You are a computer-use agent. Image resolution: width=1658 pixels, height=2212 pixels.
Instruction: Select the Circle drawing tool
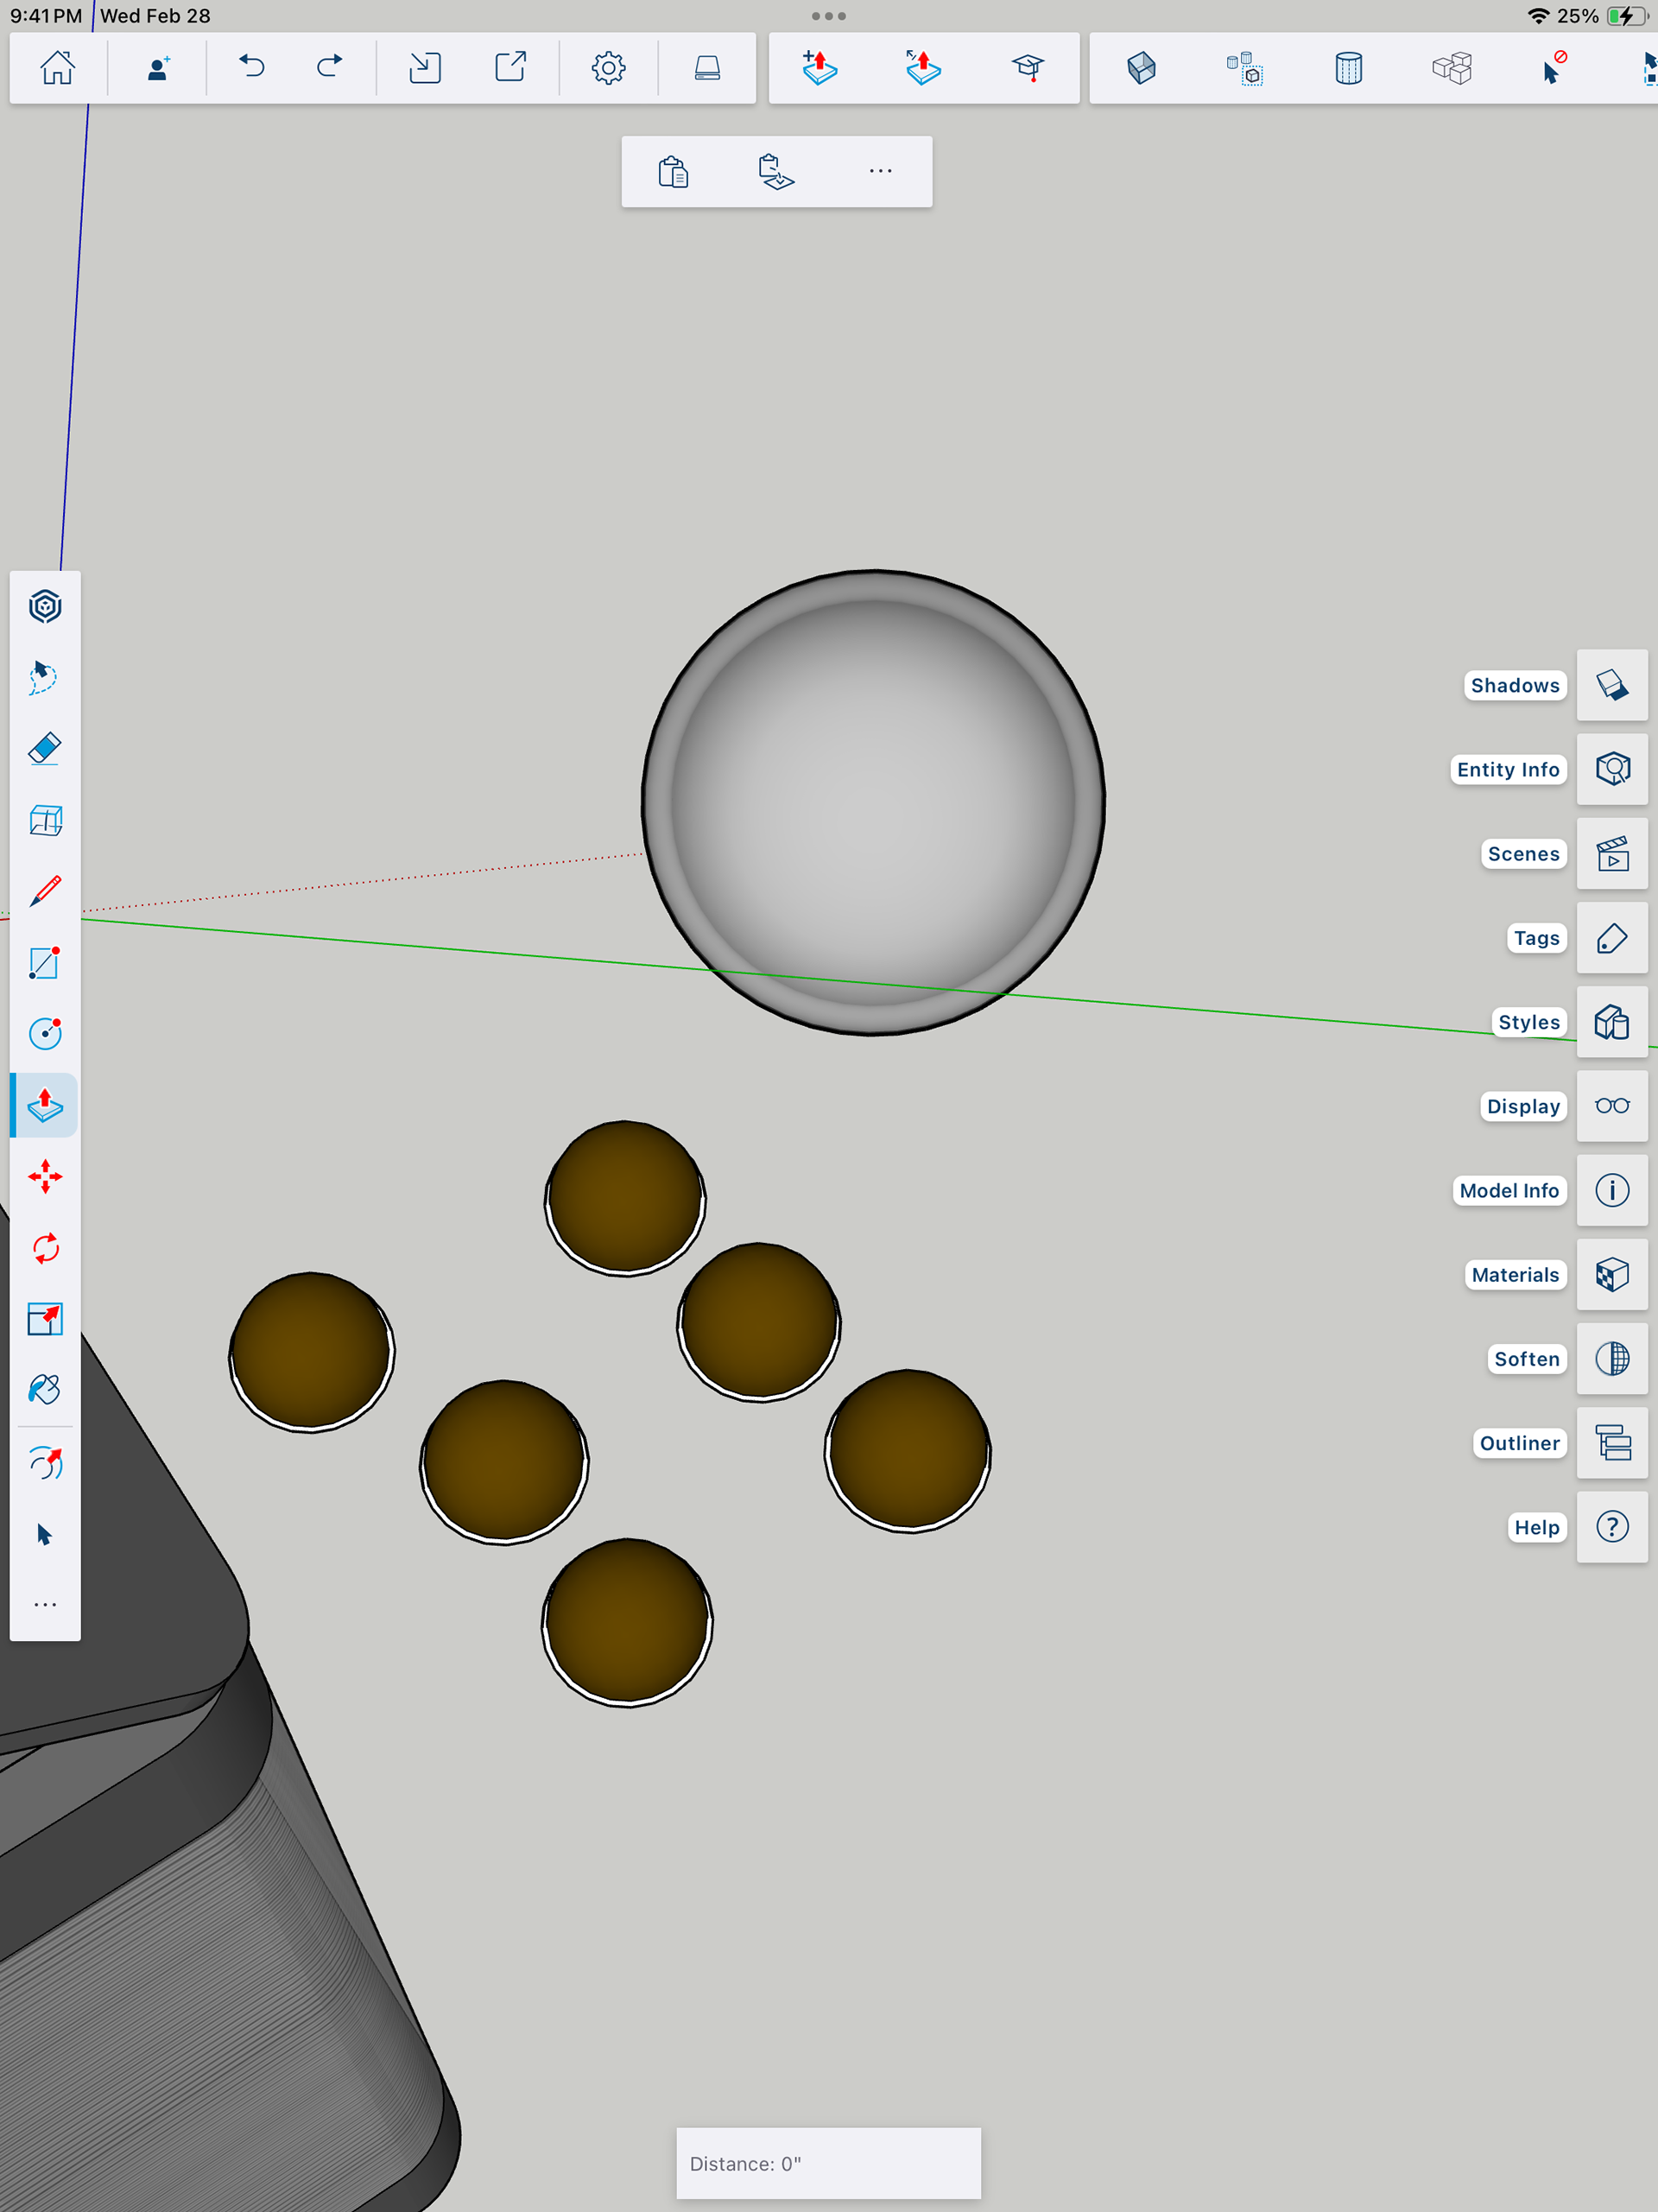click(x=45, y=1033)
